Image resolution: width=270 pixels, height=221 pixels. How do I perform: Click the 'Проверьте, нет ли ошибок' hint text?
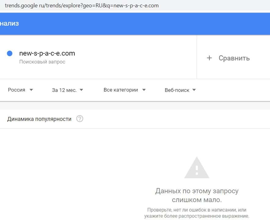[x=197, y=213]
